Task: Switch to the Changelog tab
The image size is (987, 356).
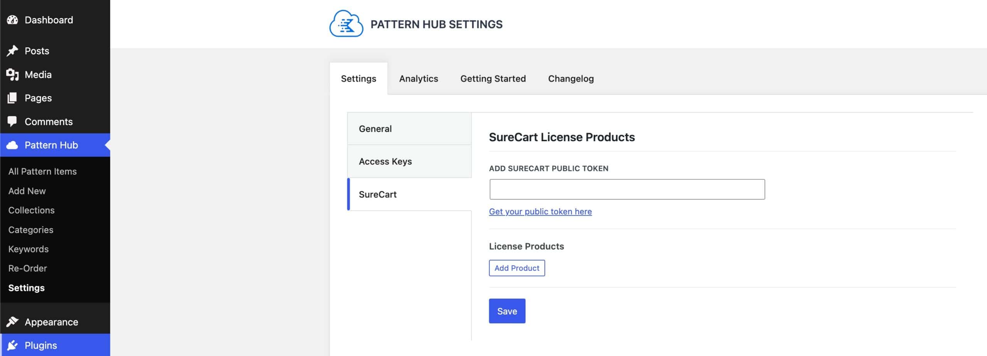Action: click(571, 79)
